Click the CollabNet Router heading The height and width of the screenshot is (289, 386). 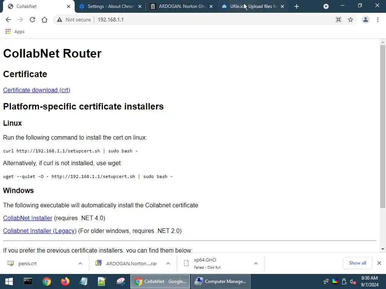pyautogui.click(x=52, y=53)
